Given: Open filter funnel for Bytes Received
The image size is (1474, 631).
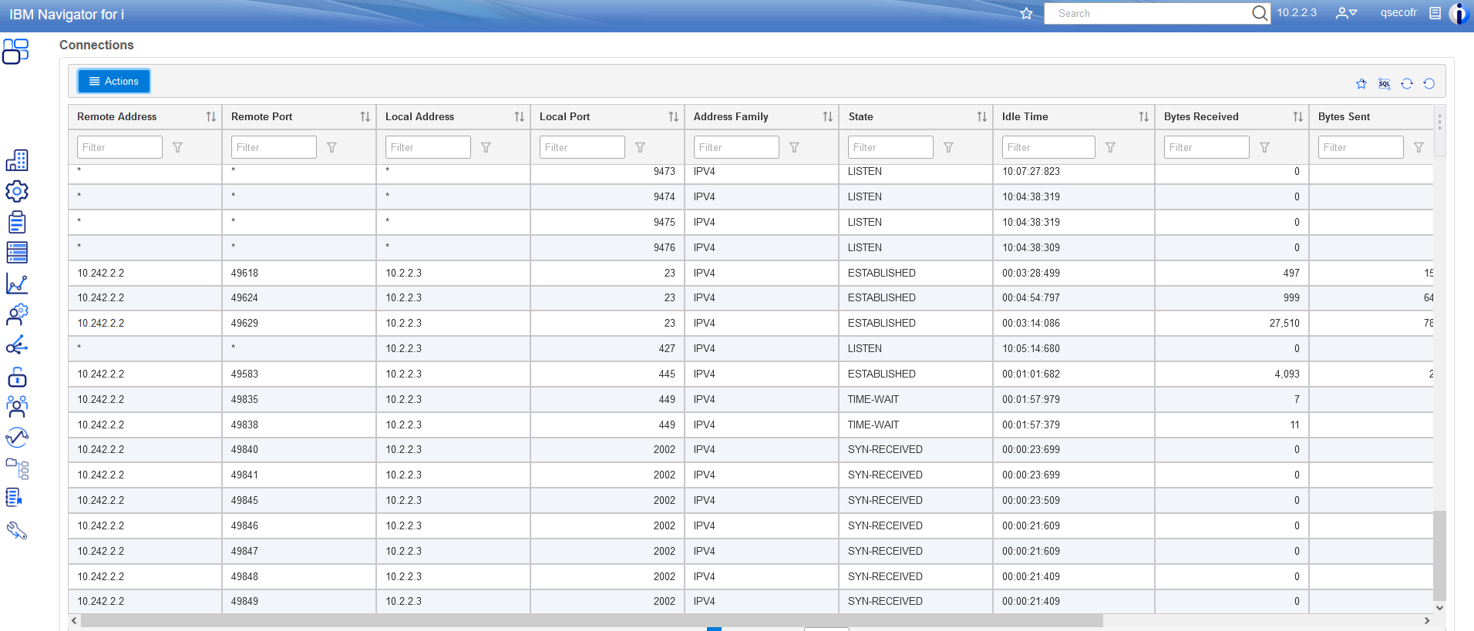Looking at the screenshot, I should tap(1264, 147).
